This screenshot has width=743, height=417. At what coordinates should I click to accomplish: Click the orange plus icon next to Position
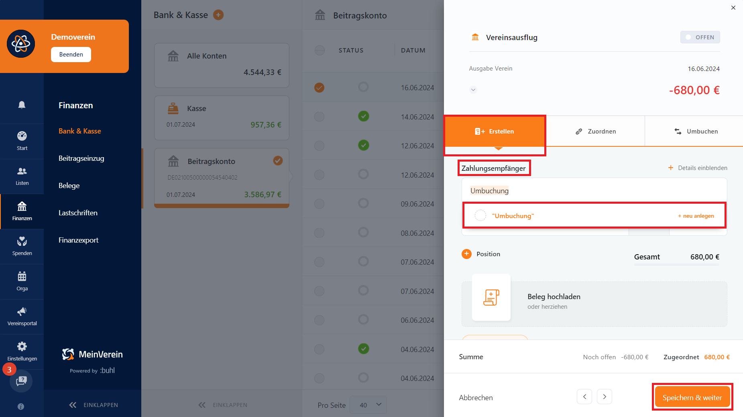click(x=466, y=254)
